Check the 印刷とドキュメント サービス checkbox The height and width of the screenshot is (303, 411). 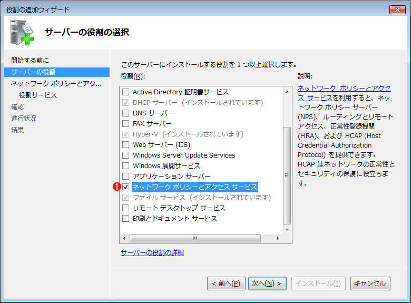click(x=126, y=218)
